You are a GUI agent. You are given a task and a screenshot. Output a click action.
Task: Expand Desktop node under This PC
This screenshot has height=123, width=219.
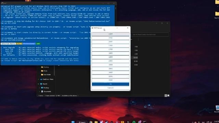click(39, 88)
